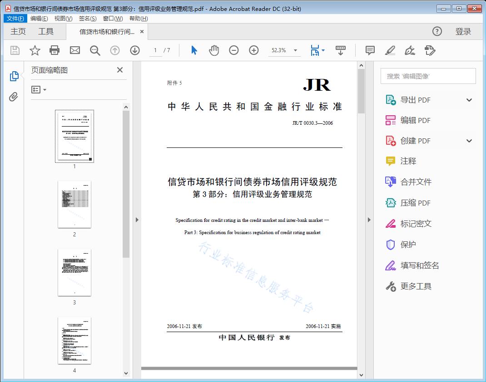The width and height of the screenshot is (486, 382).
Task: Select the hand pan tool
Action: pos(214,50)
